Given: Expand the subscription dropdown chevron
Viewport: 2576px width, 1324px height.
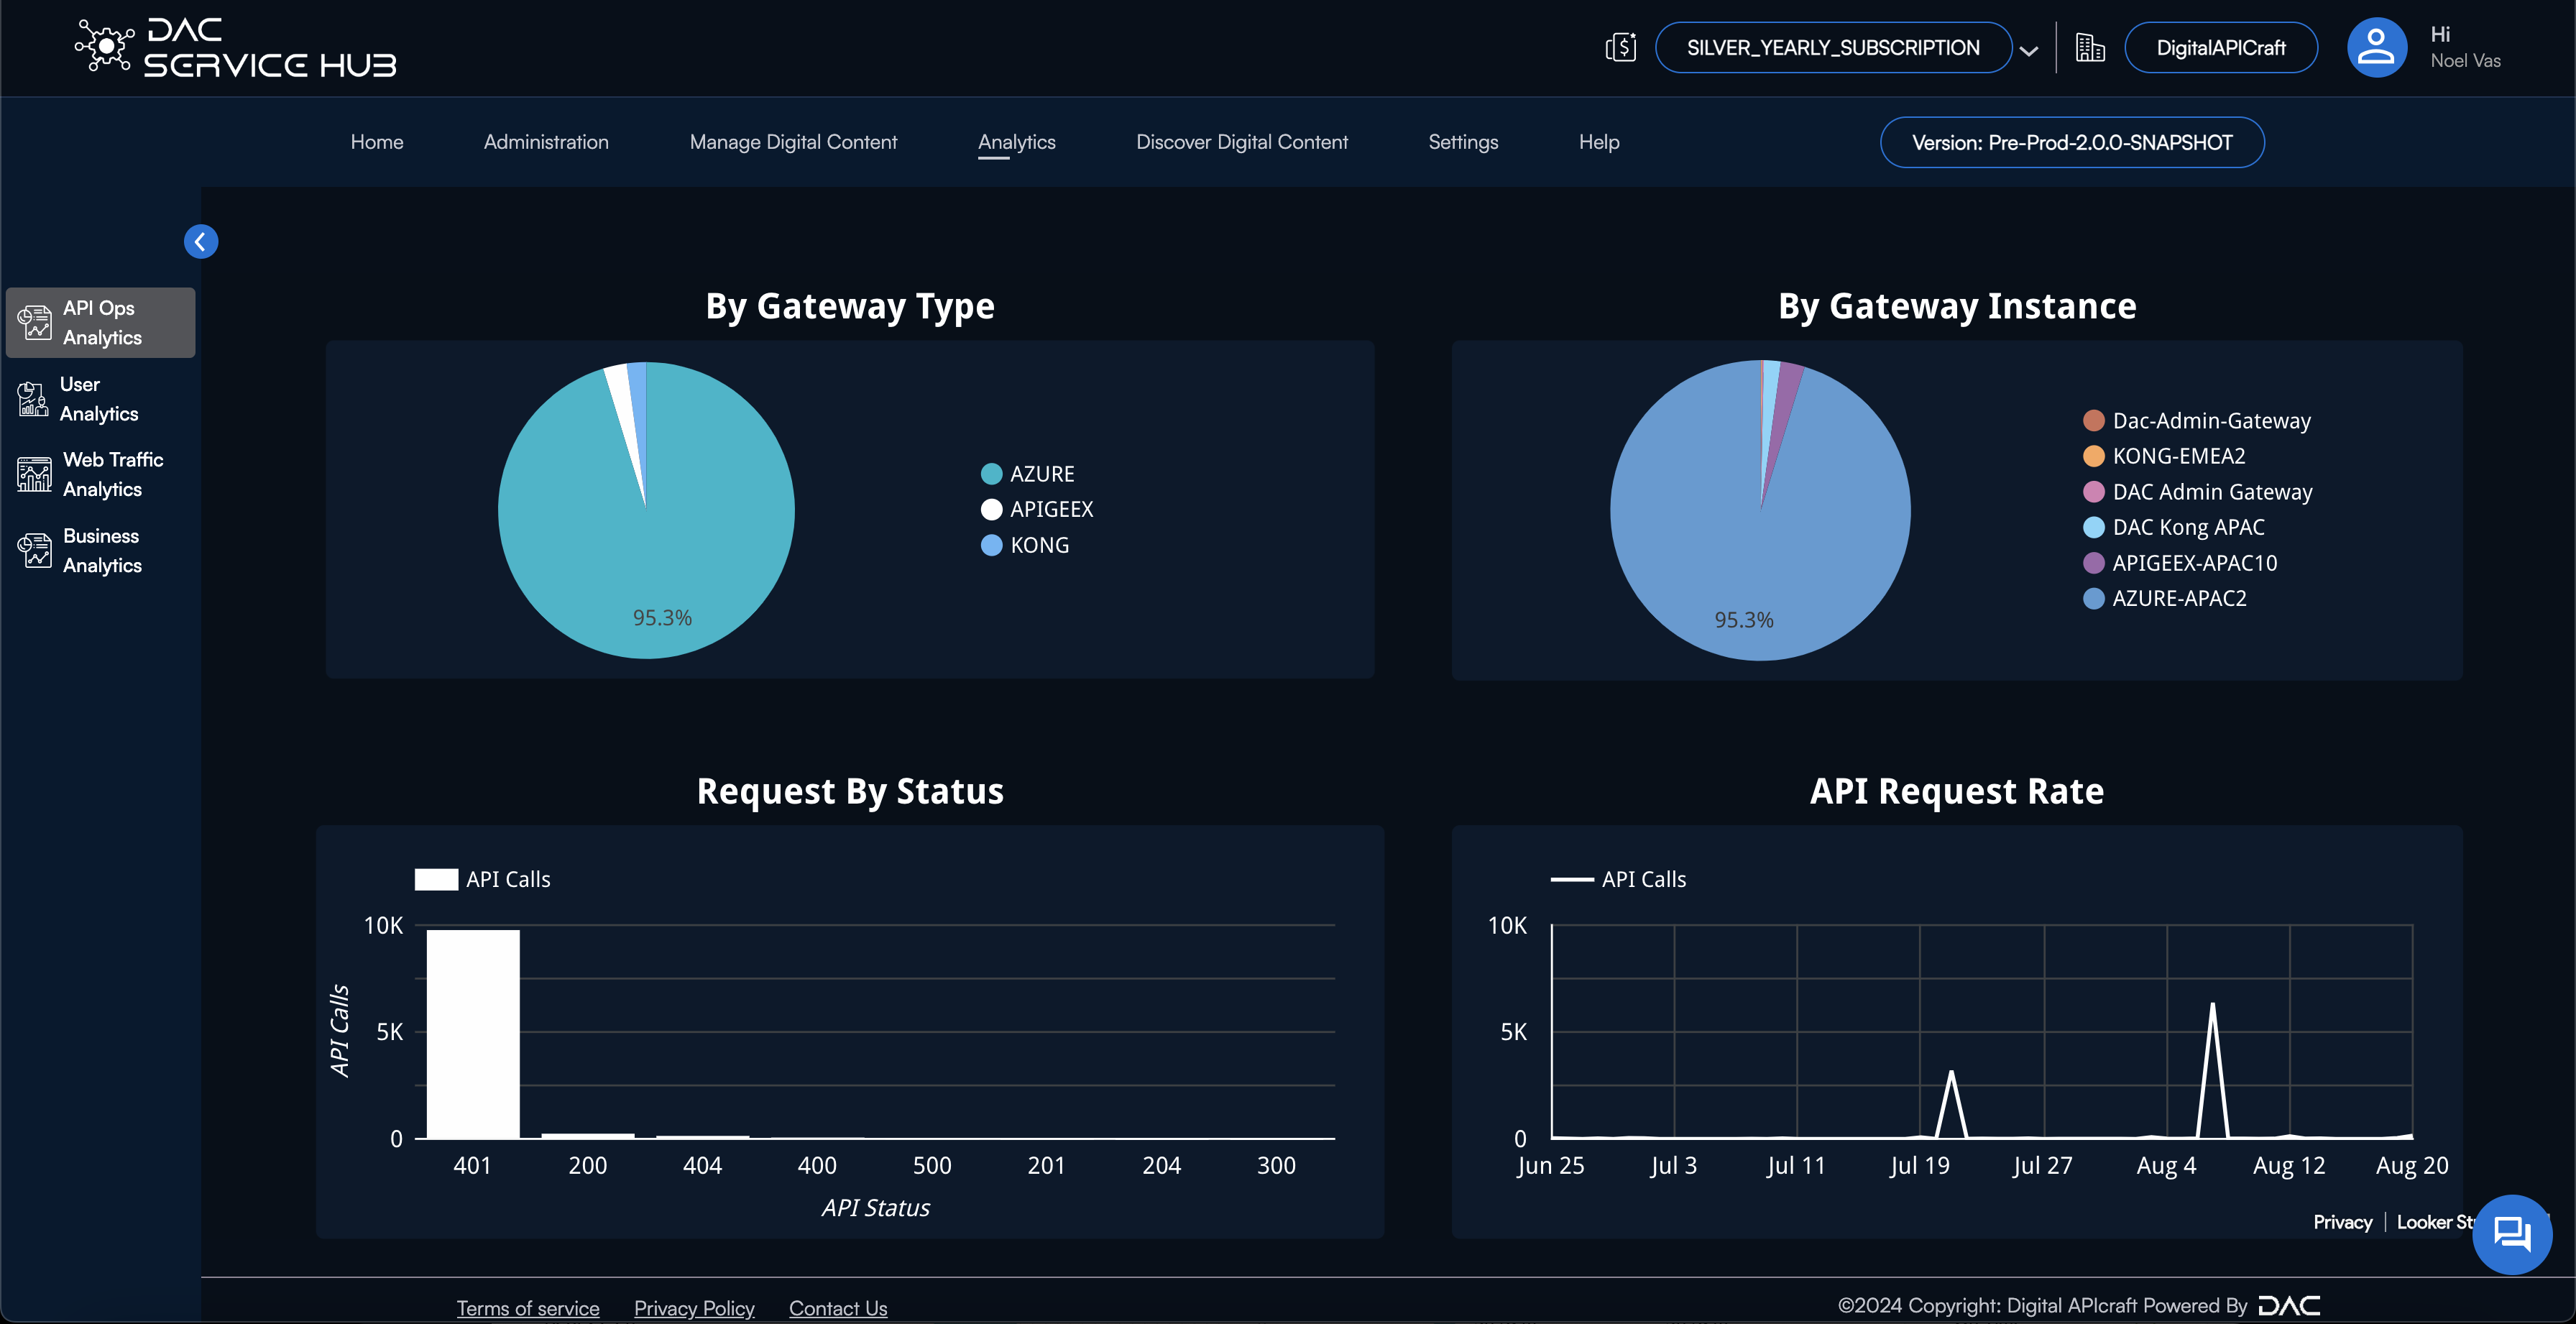Looking at the screenshot, I should (x=2029, y=50).
